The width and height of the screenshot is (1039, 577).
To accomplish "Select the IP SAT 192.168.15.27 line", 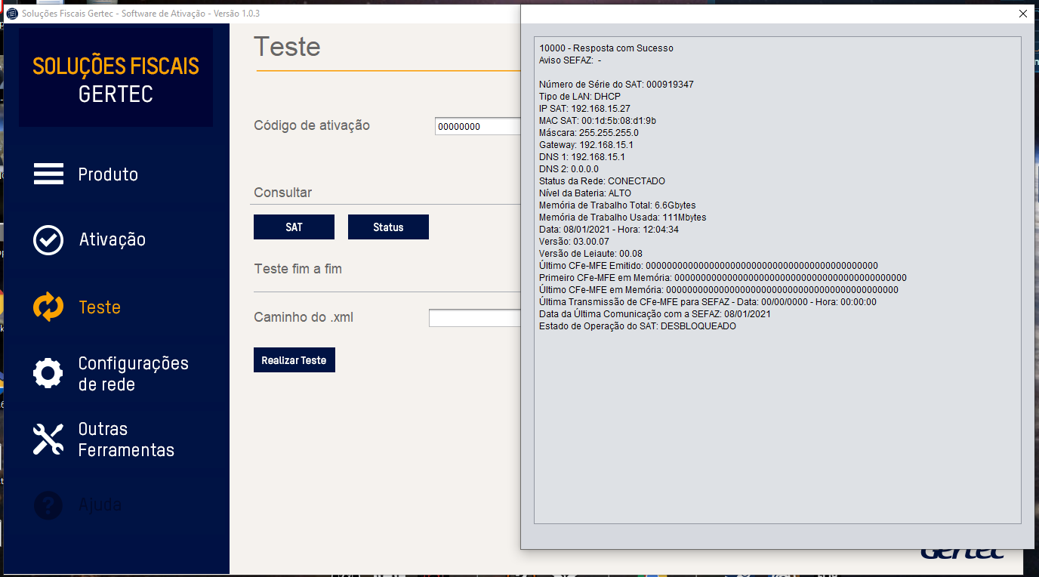I will coord(584,109).
